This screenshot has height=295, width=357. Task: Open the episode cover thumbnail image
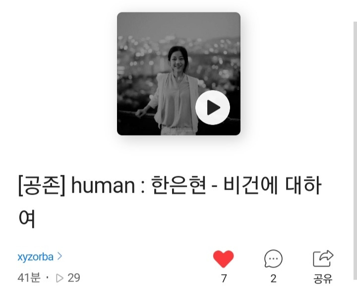click(178, 74)
